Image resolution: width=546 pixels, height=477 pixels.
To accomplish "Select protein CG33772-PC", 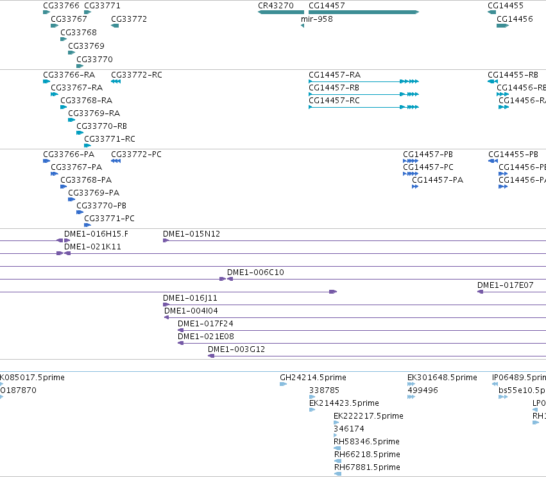I will [136, 155].
